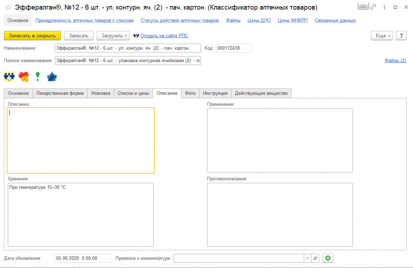
Task: Open the Лекарственная форма tab
Action: pyautogui.click(x=60, y=93)
